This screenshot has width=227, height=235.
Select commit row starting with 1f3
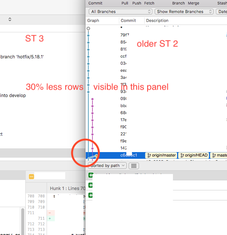pyautogui.click(x=156, y=84)
